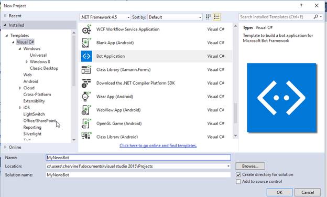Click the go online and find templates link
This screenshot has width=327, height=197.
pyautogui.click(x=158, y=146)
